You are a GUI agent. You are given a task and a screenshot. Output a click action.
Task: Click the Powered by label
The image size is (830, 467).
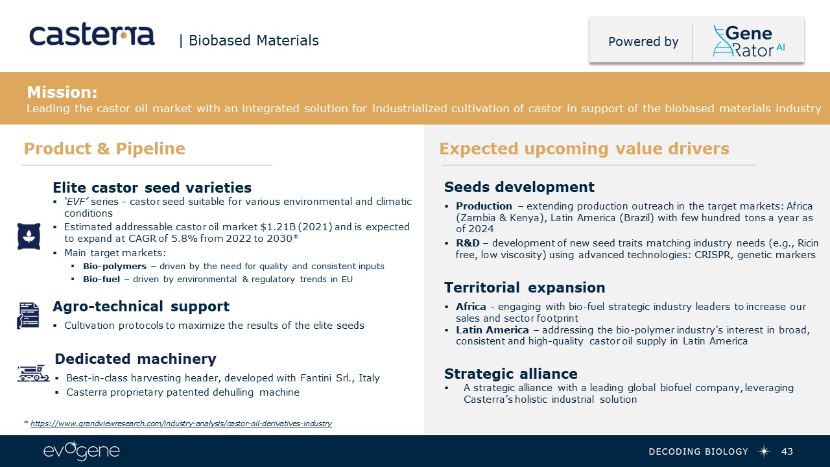(x=643, y=42)
